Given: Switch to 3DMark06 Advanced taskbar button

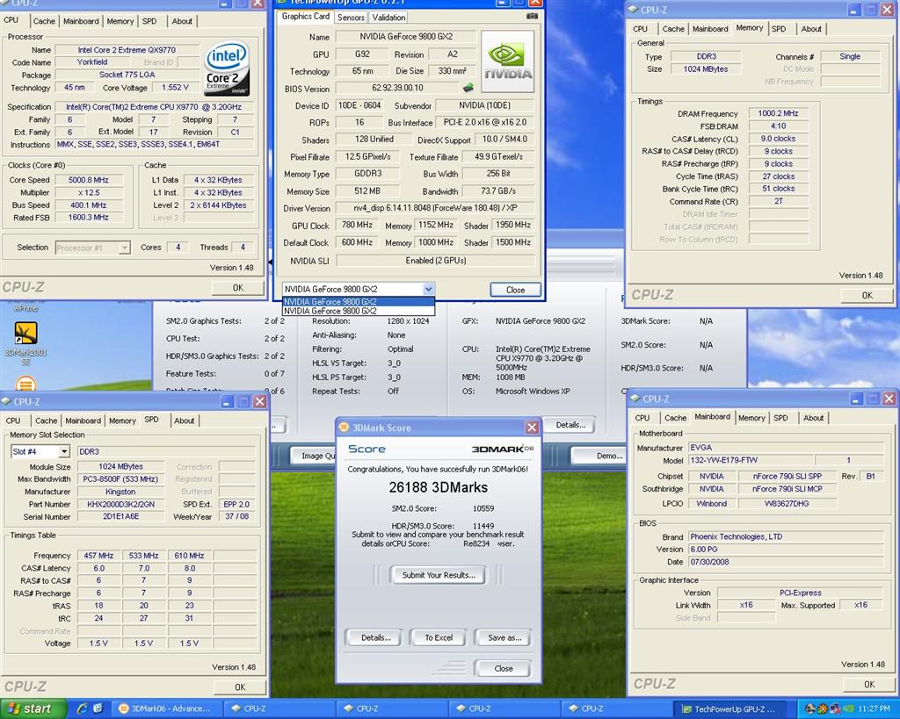Looking at the screenshot, I should [164, 708].
